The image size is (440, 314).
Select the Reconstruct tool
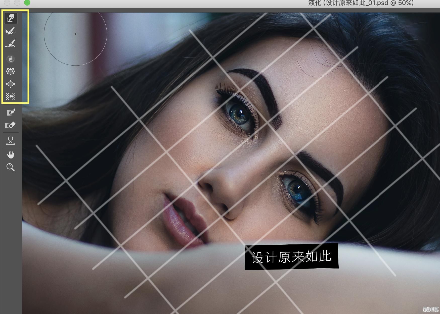(11, 31)
